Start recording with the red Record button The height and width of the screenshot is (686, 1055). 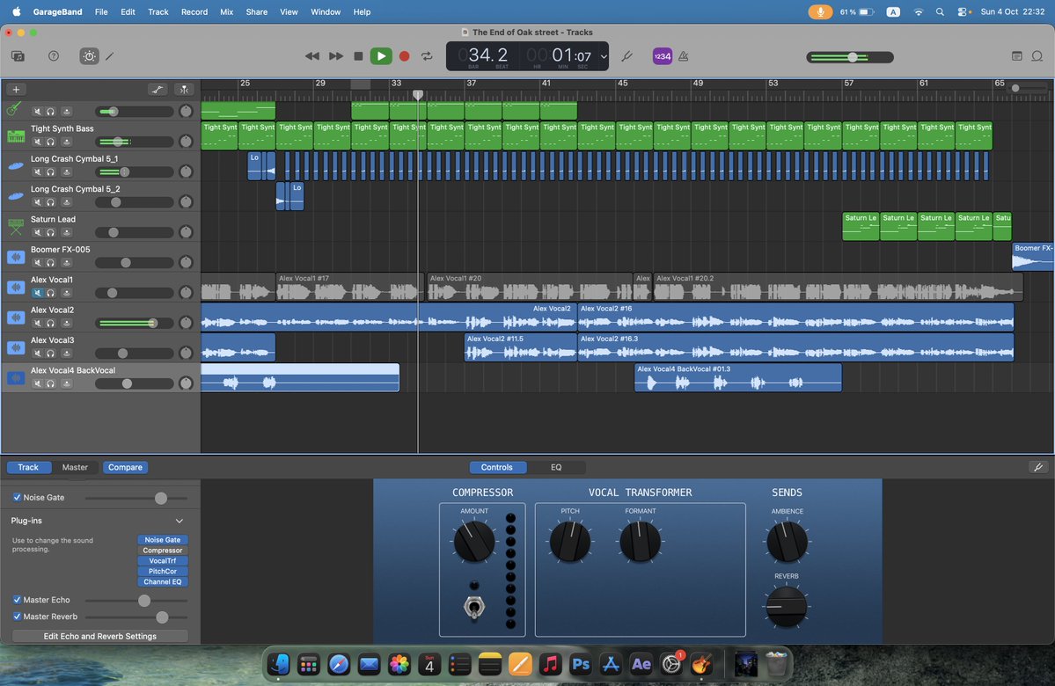[405, 56]
